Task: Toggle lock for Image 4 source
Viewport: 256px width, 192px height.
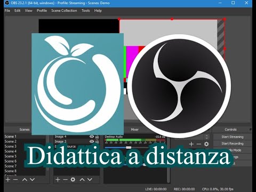Action: [97, 137]
